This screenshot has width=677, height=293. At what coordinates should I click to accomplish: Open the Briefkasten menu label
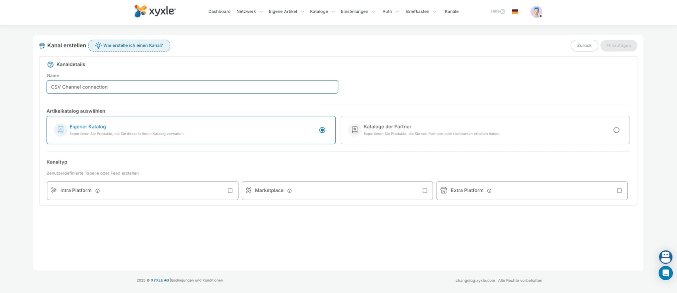pyautogui.click(x=418, y=12)
